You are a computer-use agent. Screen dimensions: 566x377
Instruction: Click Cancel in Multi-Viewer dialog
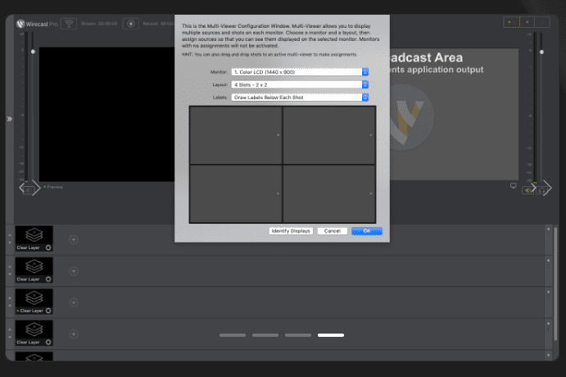click(332, 231)
